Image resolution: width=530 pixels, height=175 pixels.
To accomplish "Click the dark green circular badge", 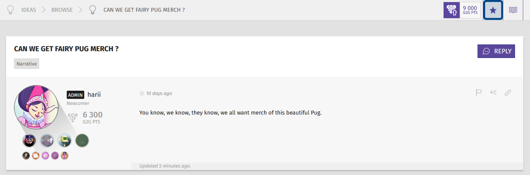I will [82, 141].
